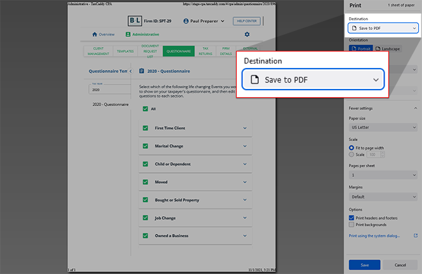The image size is (422, 274).
Task: Select the Scale radio button
Action: [x=351, y=154]
